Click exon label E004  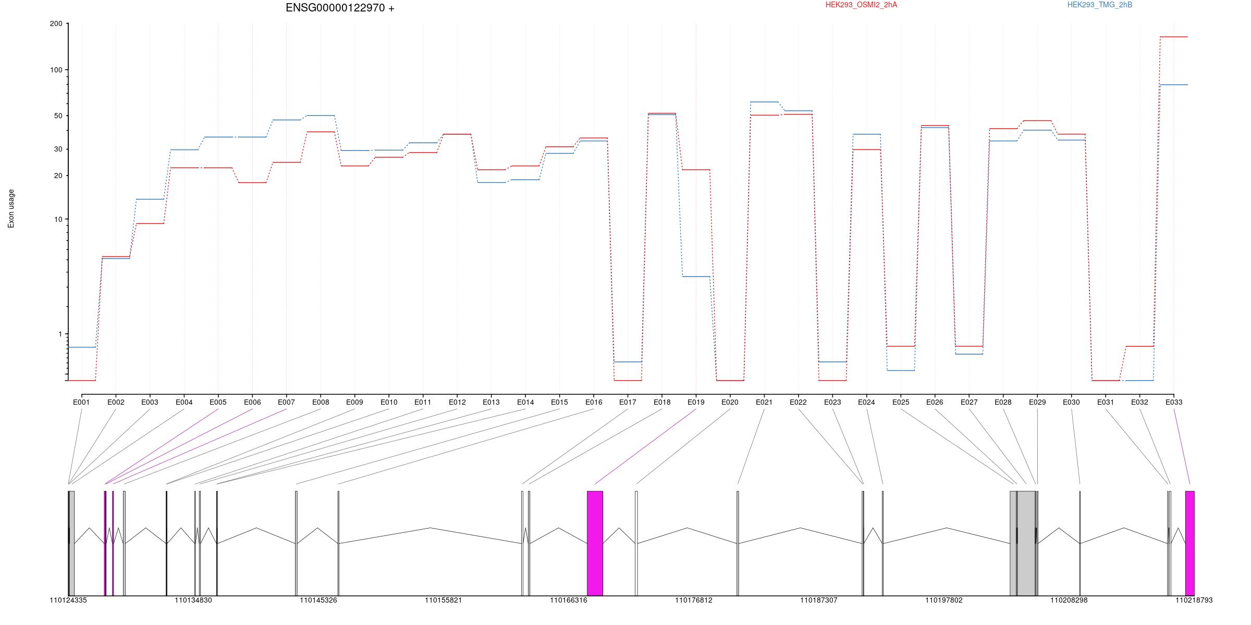pyautogui.click(x=184, y=402)
